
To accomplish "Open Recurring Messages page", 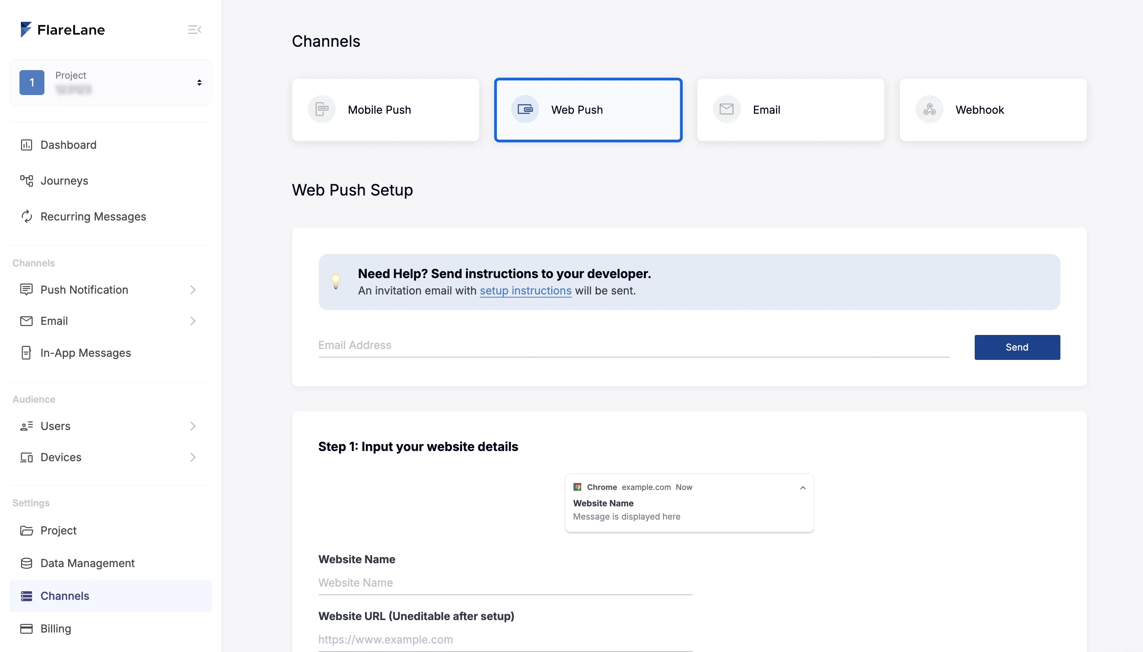I will point(110,216).
